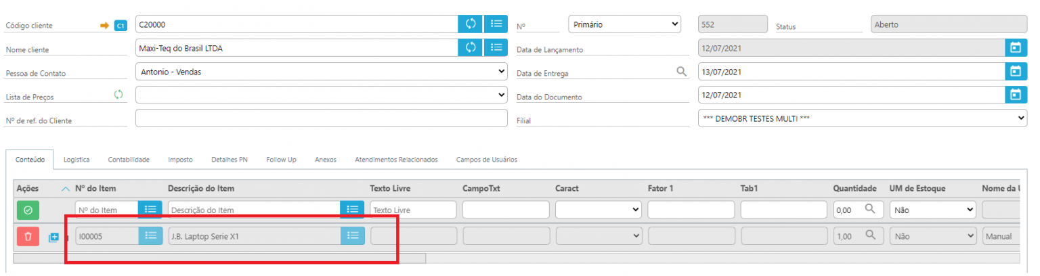Click the Nº de ref. do Cliente field
The height and width of the screenshot is (276, 1040).
(x=321, y=118)
